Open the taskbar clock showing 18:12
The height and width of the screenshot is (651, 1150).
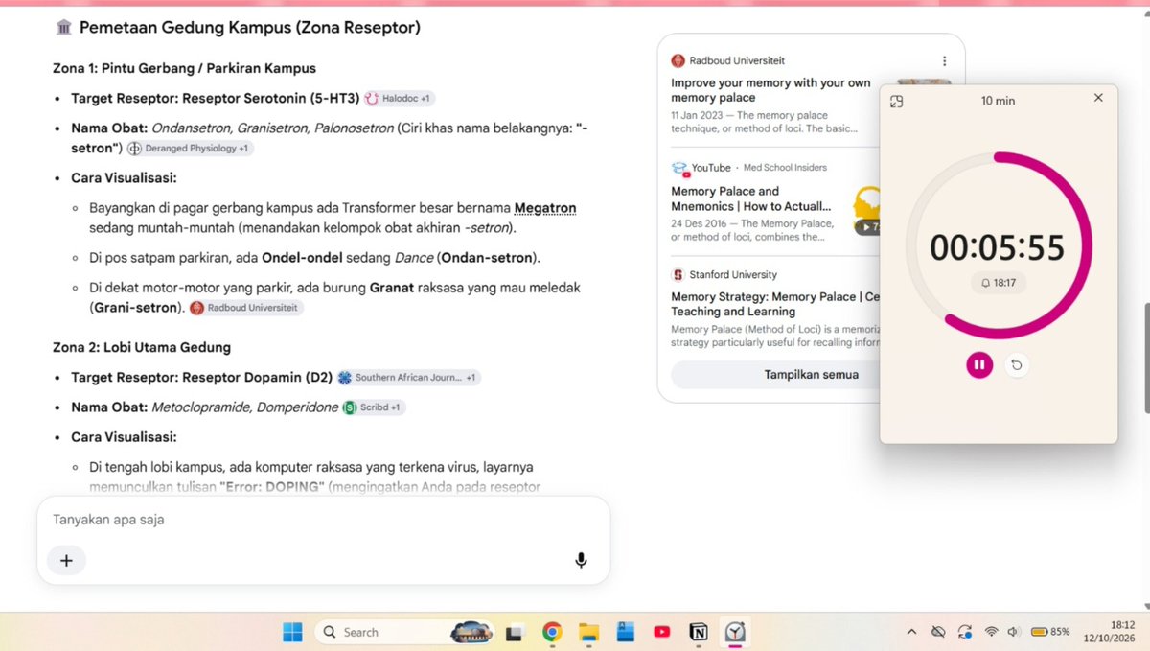1109,631
